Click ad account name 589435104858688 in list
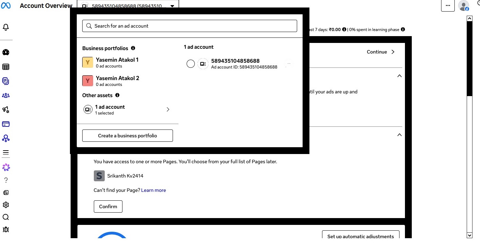The width and height of the screenshot is (480, 245). tap(235, 61)
